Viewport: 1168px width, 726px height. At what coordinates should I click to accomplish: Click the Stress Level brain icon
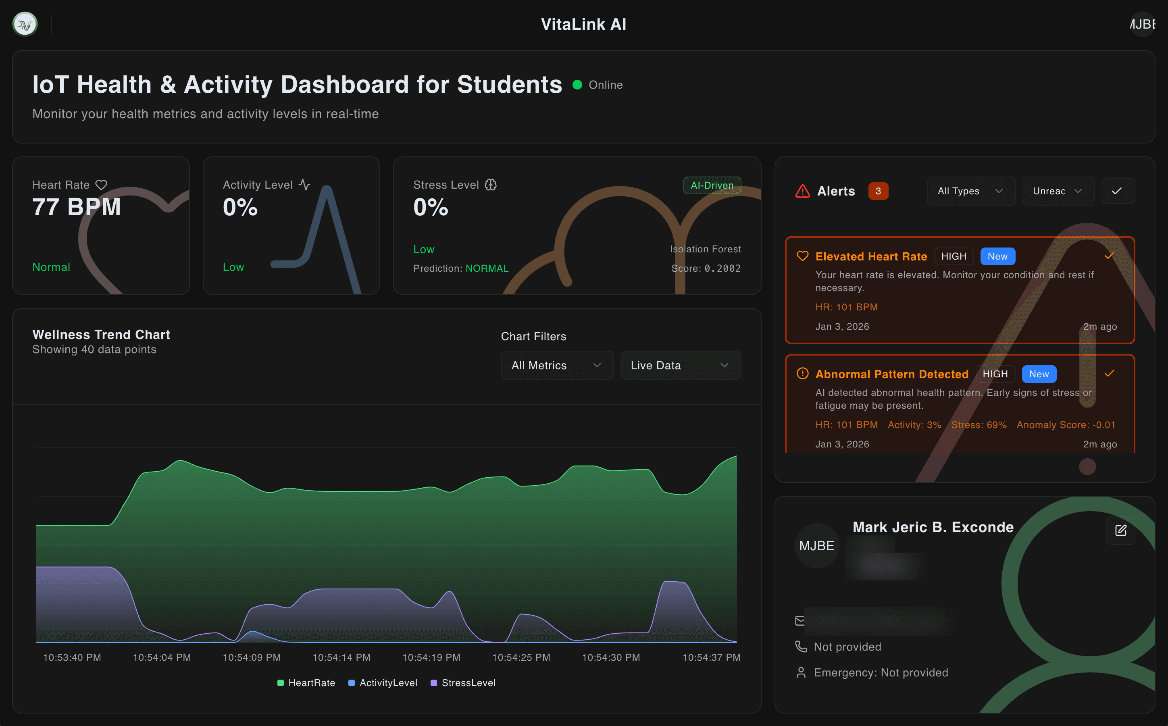490,185
